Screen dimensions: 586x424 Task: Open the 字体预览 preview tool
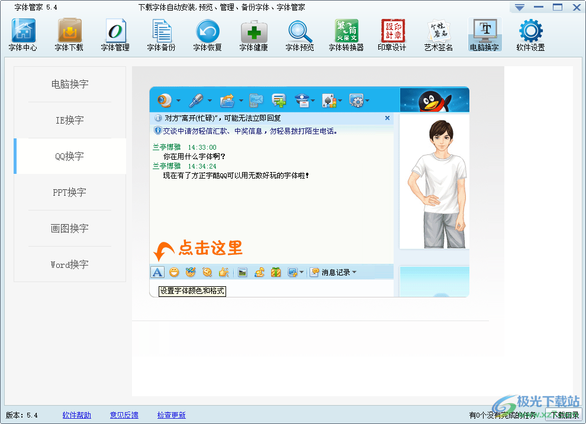[x=300, y=34]
